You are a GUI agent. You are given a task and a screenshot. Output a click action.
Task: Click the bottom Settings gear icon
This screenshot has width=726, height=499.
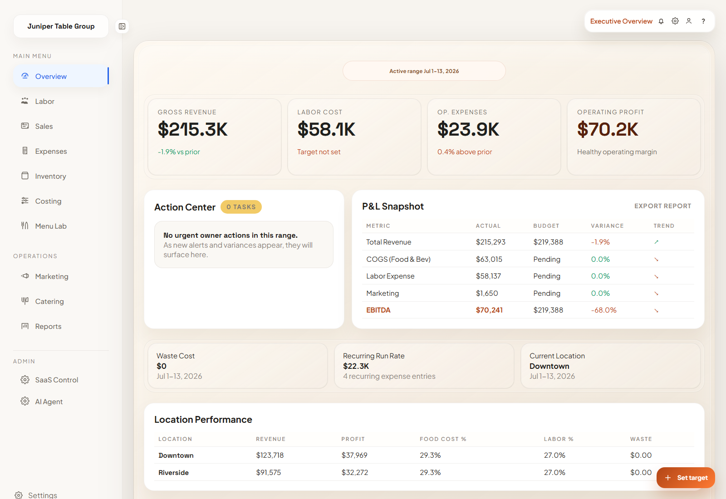click(x=19, y=495)
